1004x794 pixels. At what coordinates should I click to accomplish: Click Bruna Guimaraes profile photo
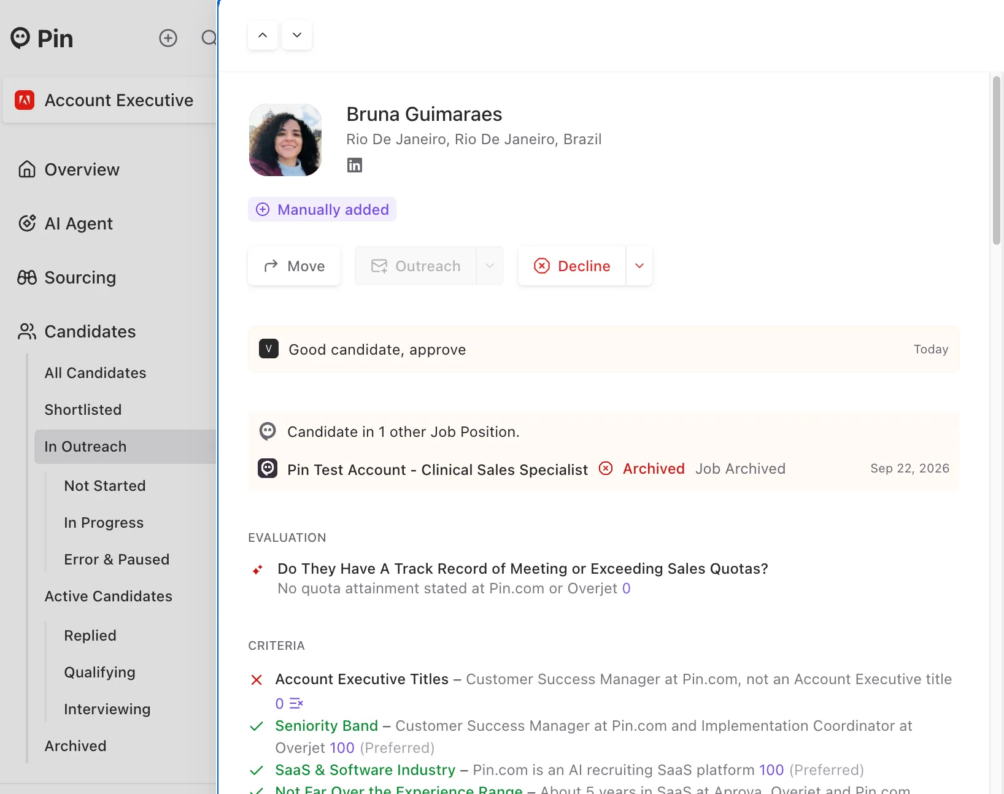(x=285, y=140)
